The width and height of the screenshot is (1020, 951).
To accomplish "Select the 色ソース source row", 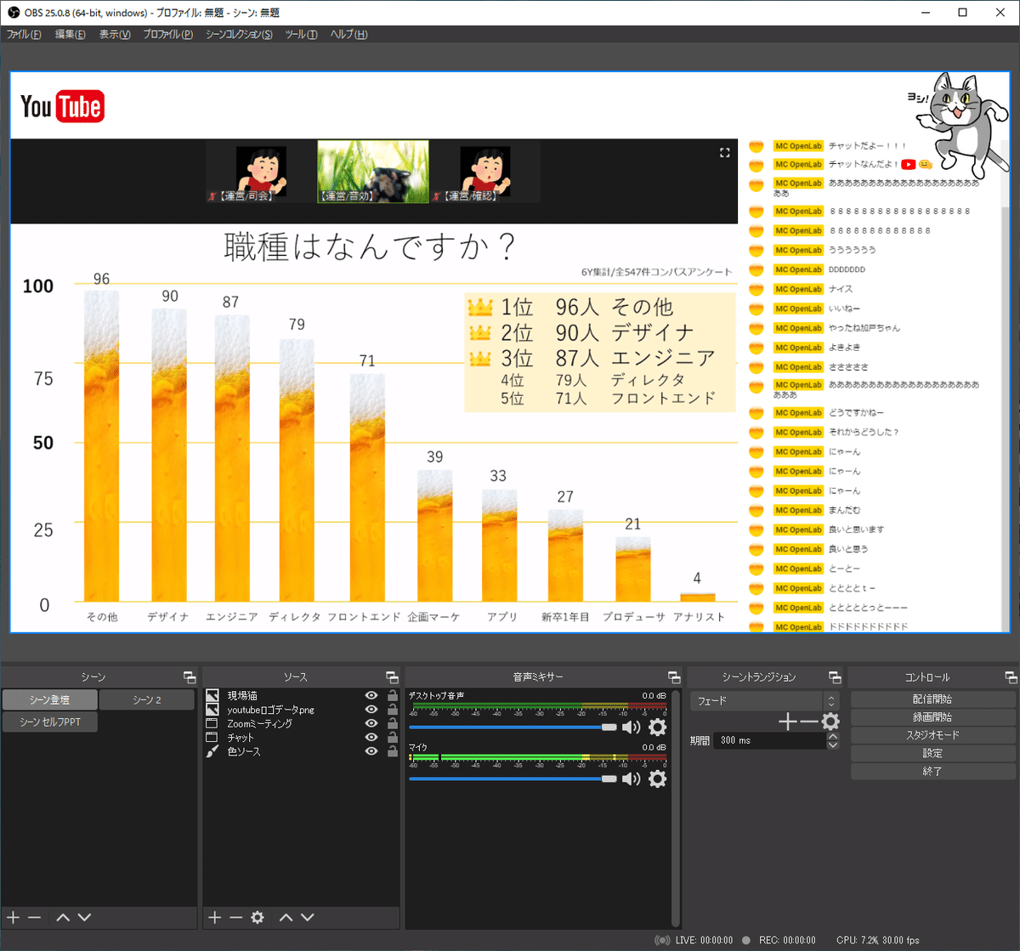I will click(302, 751).
